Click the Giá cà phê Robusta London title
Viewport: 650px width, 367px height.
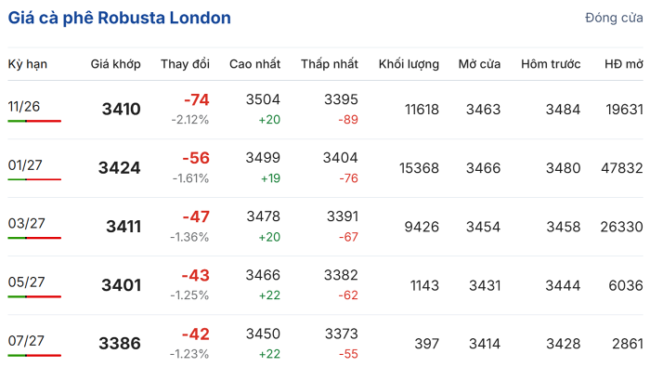coord(120,19)
